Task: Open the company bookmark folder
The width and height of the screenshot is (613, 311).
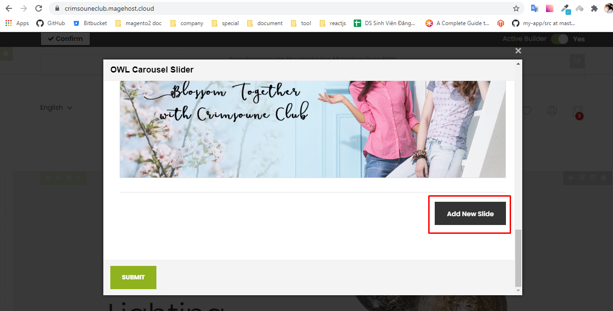Action: (x=187, y=23)
